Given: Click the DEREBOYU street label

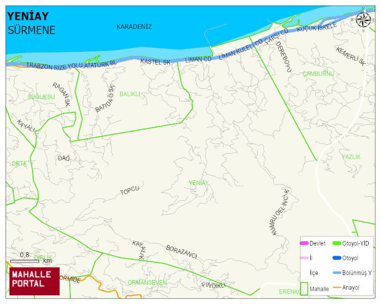Looking at the screenshot, I should pos(283,56).
